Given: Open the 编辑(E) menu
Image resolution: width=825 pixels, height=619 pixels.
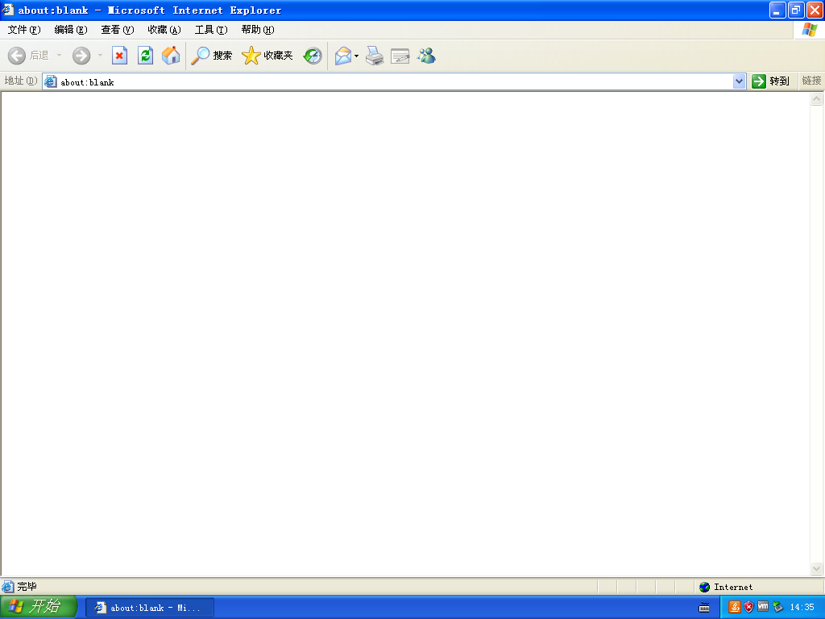Looking at the screenshot, I should (x=71, y=30).
